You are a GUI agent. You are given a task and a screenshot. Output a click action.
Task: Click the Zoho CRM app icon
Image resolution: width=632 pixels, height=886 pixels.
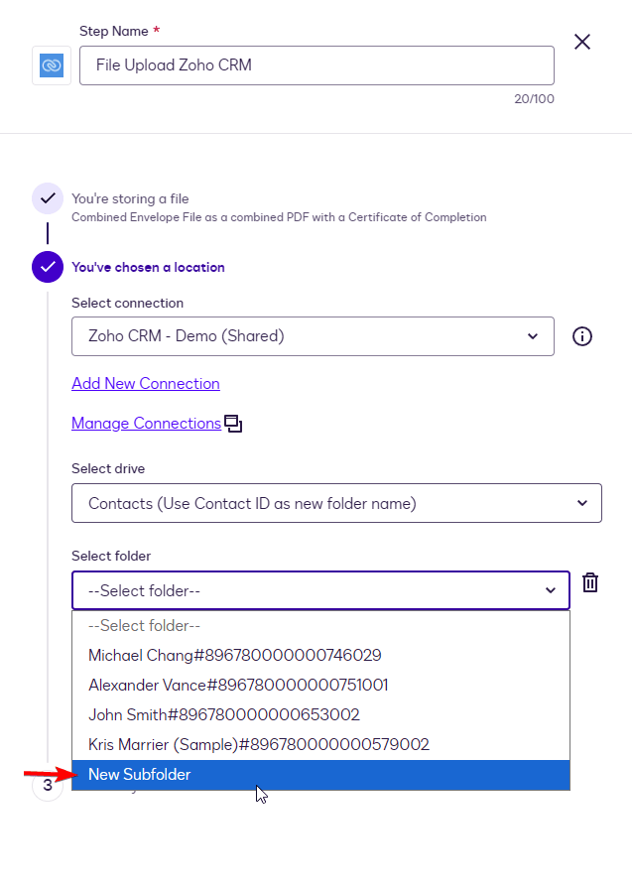click(x=52, y=65)
